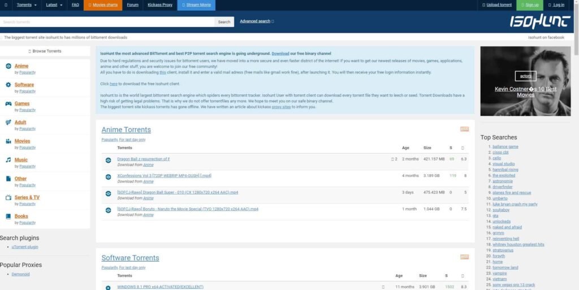Click For last day only under Anime Torrents
Screen dimensions: 579x290
[132, 140]
